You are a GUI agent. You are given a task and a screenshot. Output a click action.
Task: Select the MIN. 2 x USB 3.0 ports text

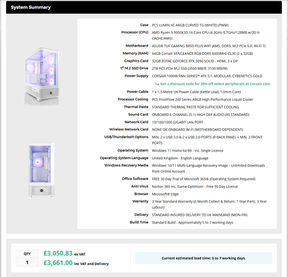click(x=207, y=140)
